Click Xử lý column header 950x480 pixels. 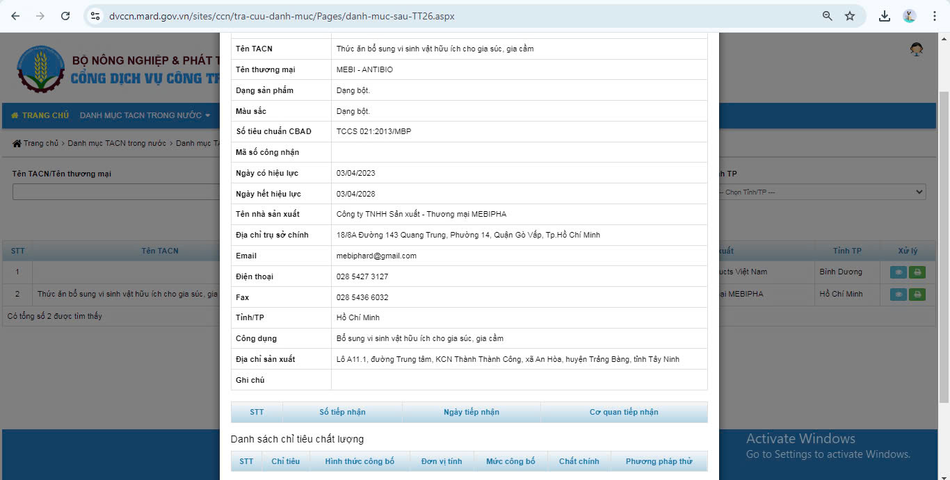(x=908, y=251)
